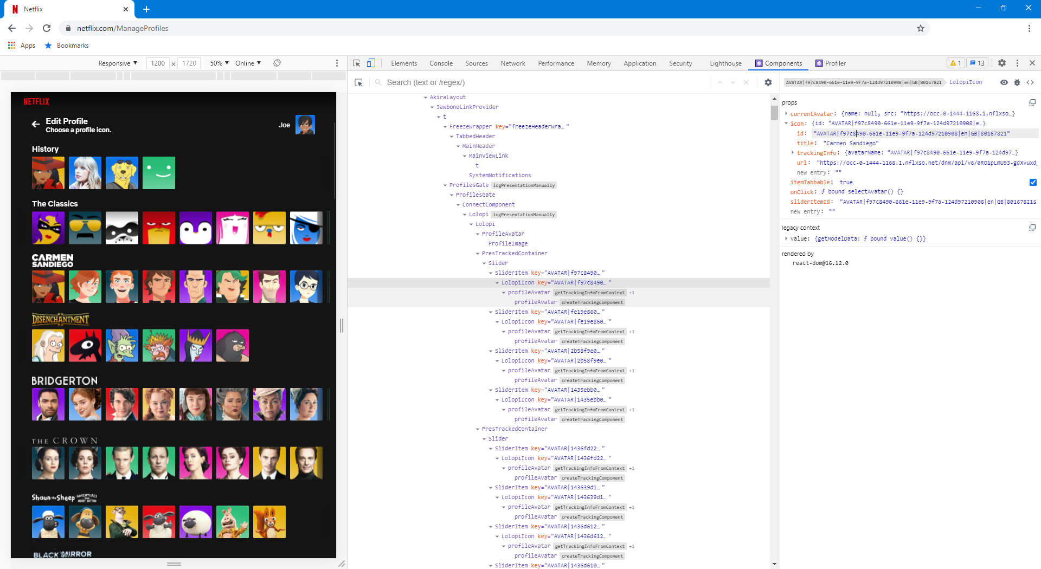Go back in browser history
1041x569 pixels.
coord(12,28)
